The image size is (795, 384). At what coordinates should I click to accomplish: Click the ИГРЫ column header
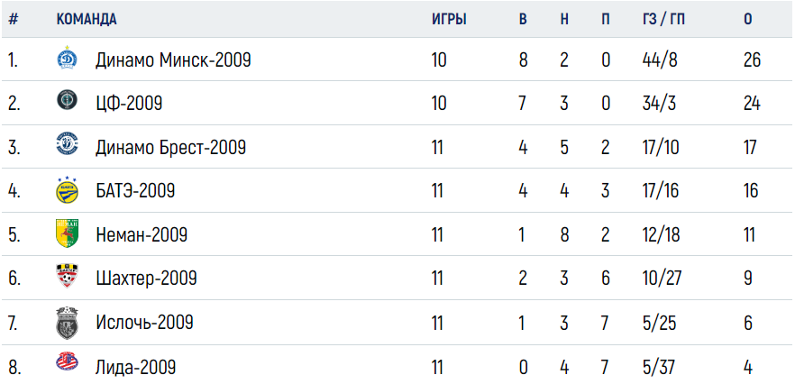449,19
